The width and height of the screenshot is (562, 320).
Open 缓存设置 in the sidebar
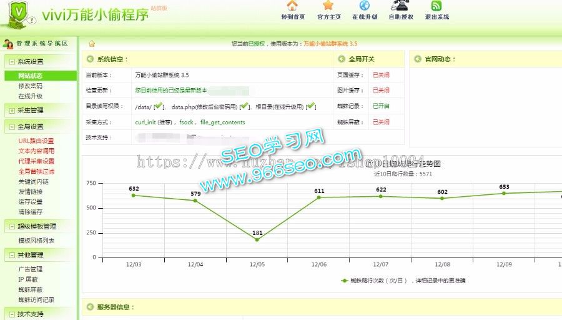pyautogui.click(x=31, y=202)
